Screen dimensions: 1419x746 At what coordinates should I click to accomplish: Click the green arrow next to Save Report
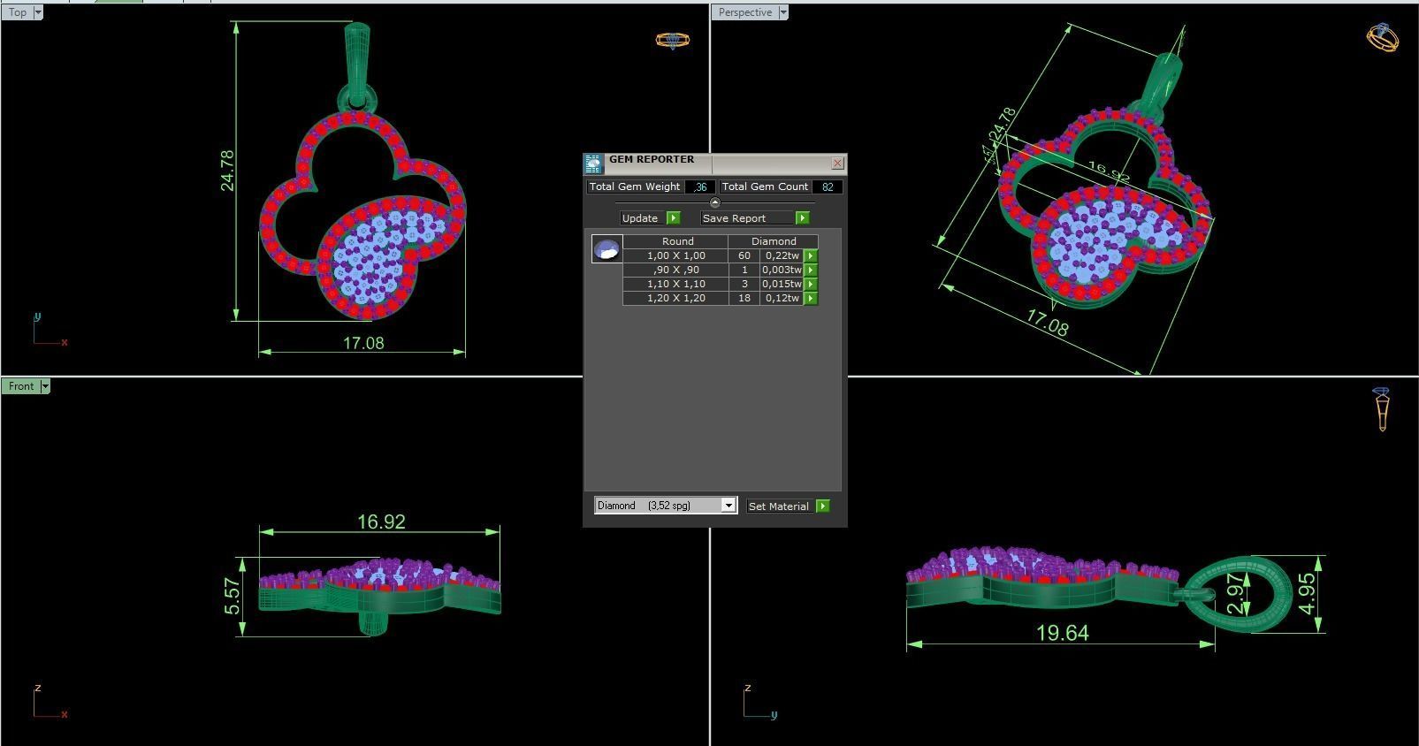802,218
